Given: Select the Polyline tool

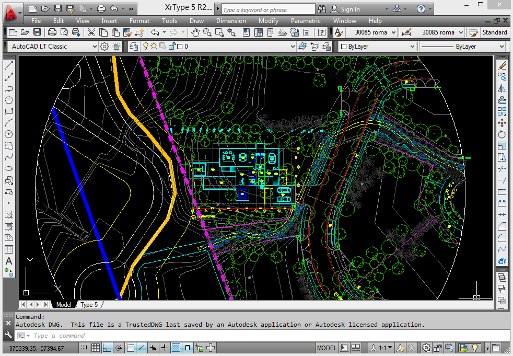Looking at the screenshot, I should (9, 88).
